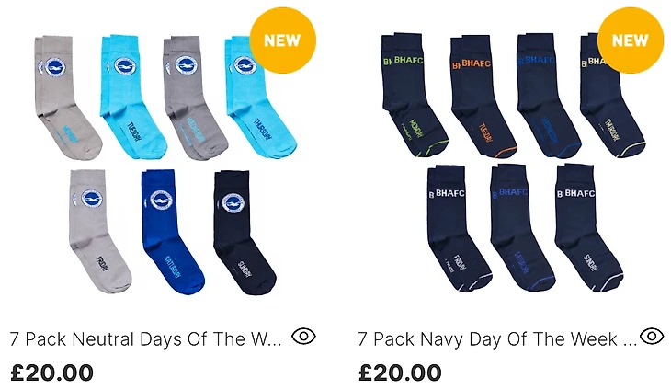Select the light blue Tuesday crest sock
The image size is (671, 390).
click(131, 97)
